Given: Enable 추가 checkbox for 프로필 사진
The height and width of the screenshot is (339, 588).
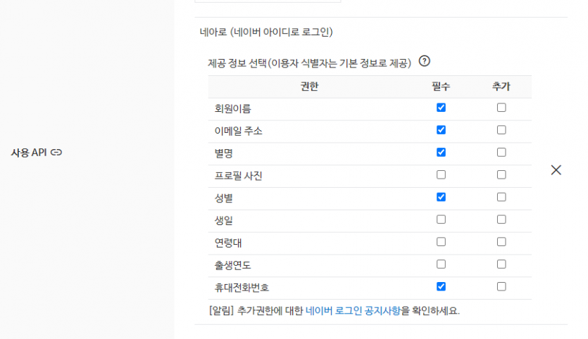Looking at the screenshot, I should click(x=501, y=174).
